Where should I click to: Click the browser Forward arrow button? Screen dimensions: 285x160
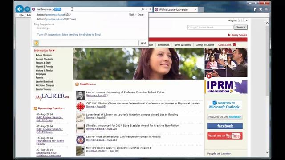pyautogui.click(x=27, y=9)
